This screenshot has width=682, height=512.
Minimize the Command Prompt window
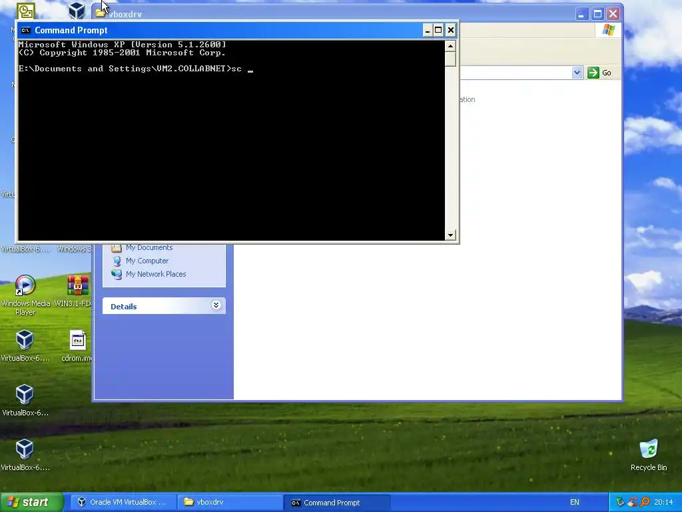[427, 30]
